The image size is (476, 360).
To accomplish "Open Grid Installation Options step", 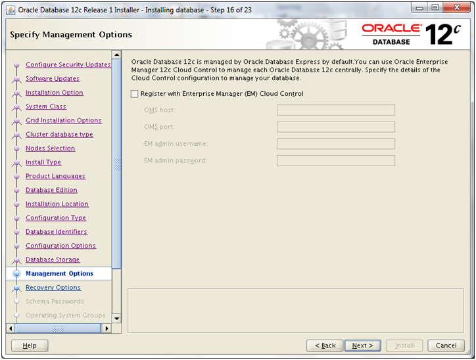I will (x=64, y=120).
